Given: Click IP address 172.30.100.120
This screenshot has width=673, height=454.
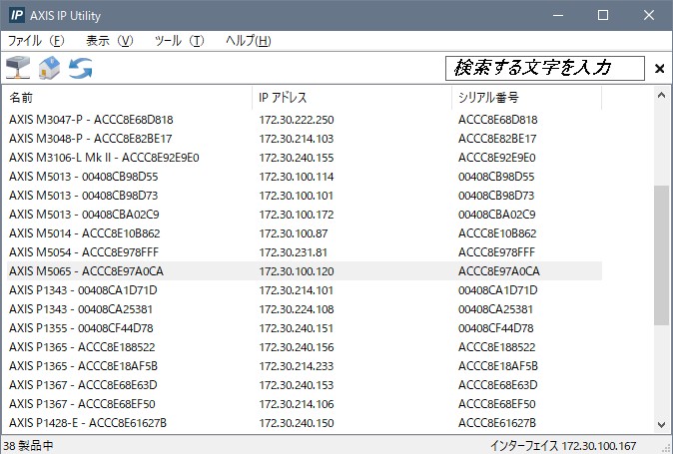Looking at the screenshot, I should pos(297,271).
